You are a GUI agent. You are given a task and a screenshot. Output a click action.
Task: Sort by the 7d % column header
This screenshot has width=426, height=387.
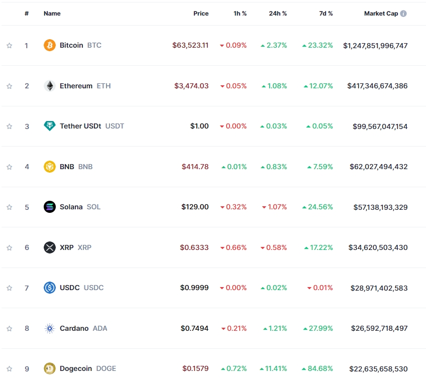326,14
